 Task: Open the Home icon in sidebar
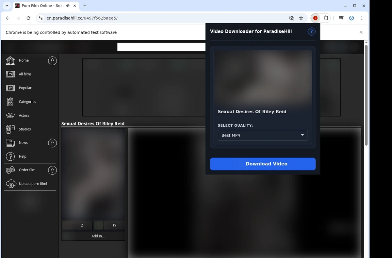[x=10, y=60]
